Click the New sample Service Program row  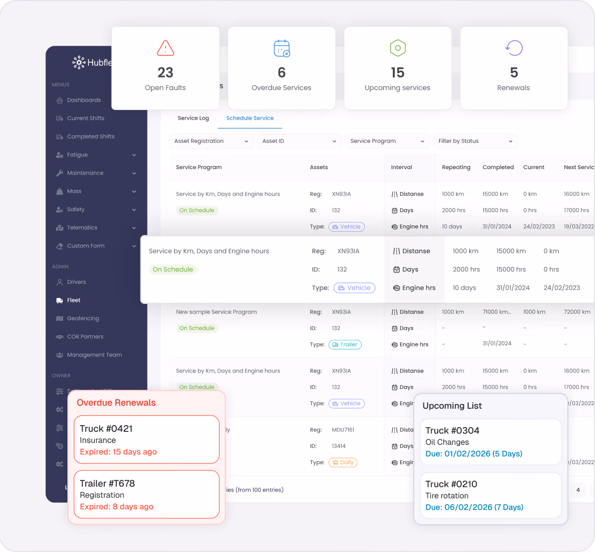pos(216,312)
